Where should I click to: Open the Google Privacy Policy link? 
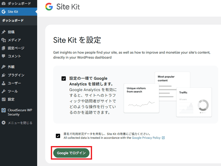click(x=146, y=138)
